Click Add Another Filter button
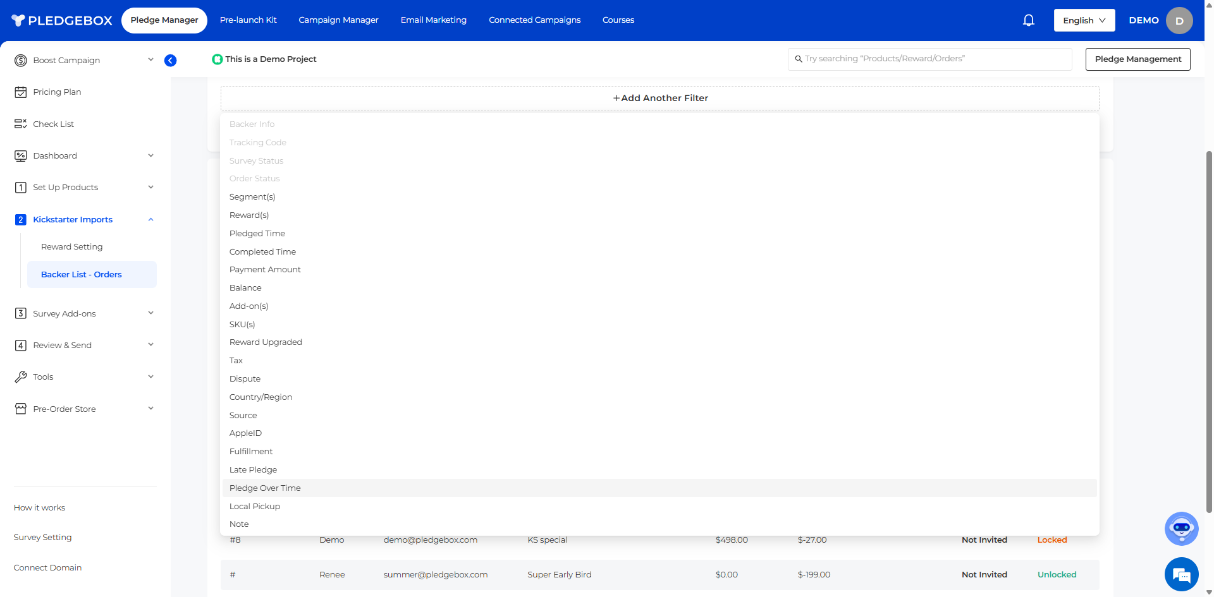Image resolution: width=1214 pixels, height=597 pixels. [x=659, y=98]
